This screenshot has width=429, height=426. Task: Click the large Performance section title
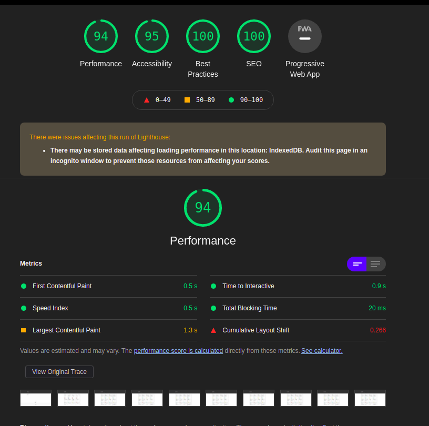click(x=203, y=241)
